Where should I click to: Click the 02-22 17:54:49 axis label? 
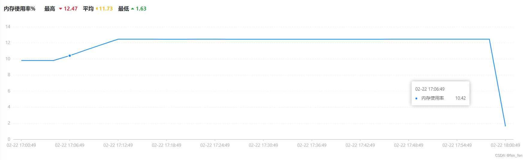[457, 145]
